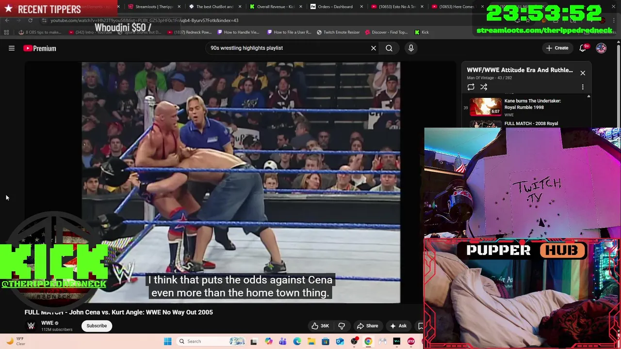Click the Create button
This screenshot has width=621, height=349.
click(557, 48)
